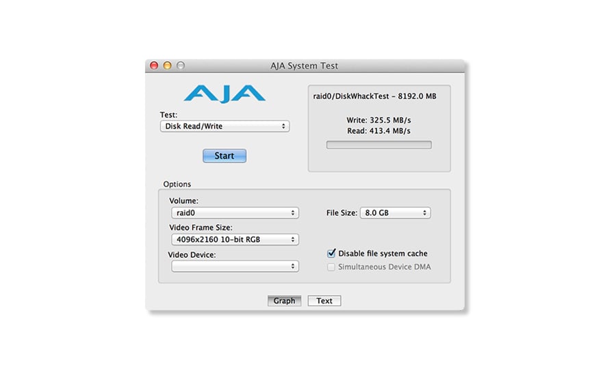Select the Read: 413.4 MB/s result

[x=378, y=131]
